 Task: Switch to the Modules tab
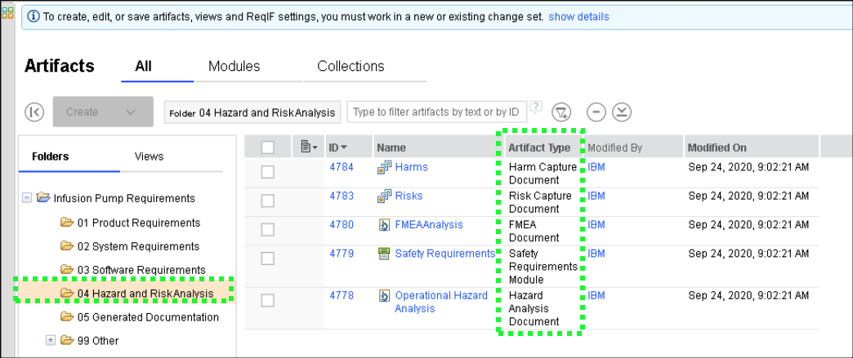(x=234, y=66)
